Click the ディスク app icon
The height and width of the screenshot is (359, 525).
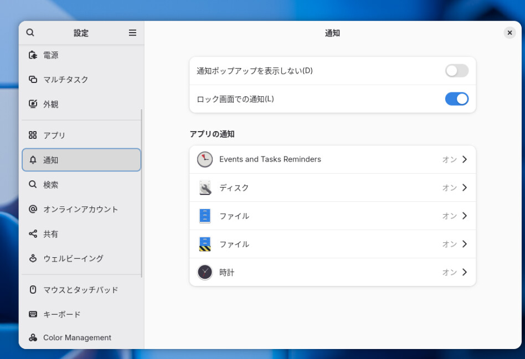205,188
